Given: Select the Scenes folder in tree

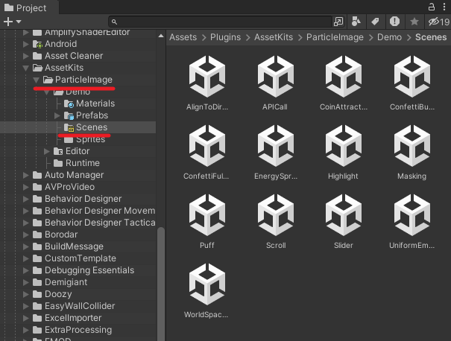Looking at the screenshot, I should [86, 127].
